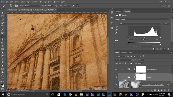
Task: Create a new group folder in Layers
Action: 162,90
